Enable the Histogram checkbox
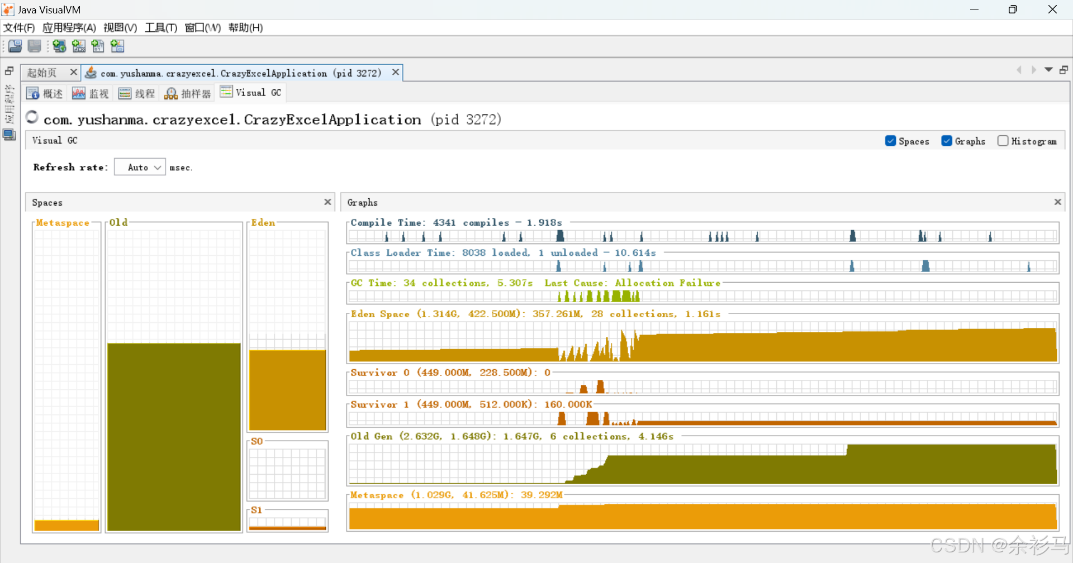Viewport: 1073px width, 563px height. coord(1003,141)
